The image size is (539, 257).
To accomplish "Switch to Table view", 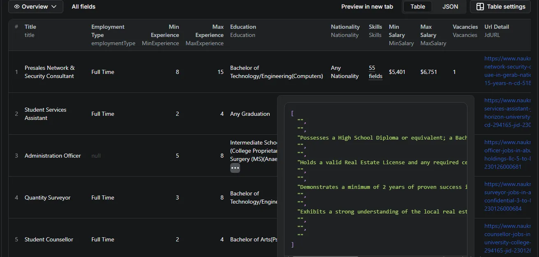I will (417, 7).
